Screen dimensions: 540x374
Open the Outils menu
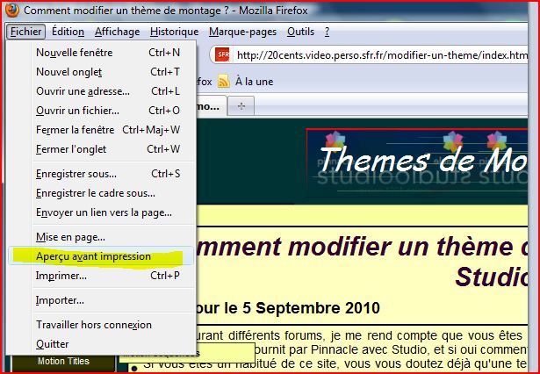click(300, 32)
